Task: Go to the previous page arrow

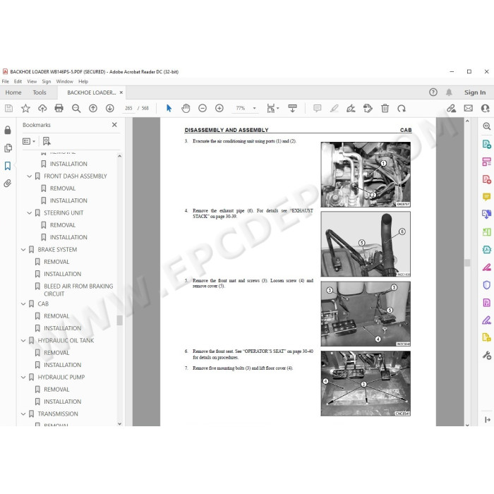Action: pyautogui.click(x=93, y=109)
